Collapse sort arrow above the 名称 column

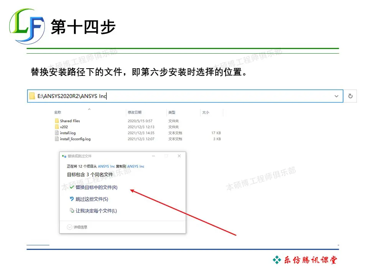click(89, 109)
